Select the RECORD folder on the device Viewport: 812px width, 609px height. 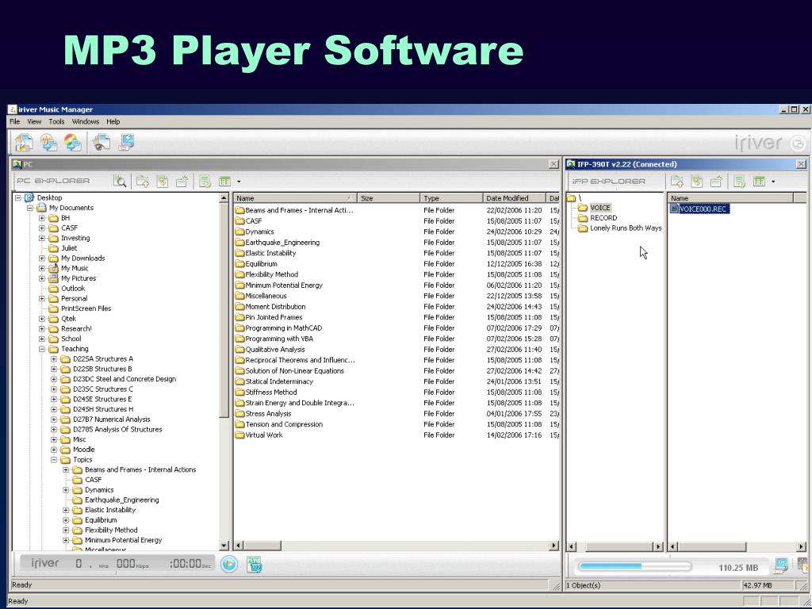603,218
